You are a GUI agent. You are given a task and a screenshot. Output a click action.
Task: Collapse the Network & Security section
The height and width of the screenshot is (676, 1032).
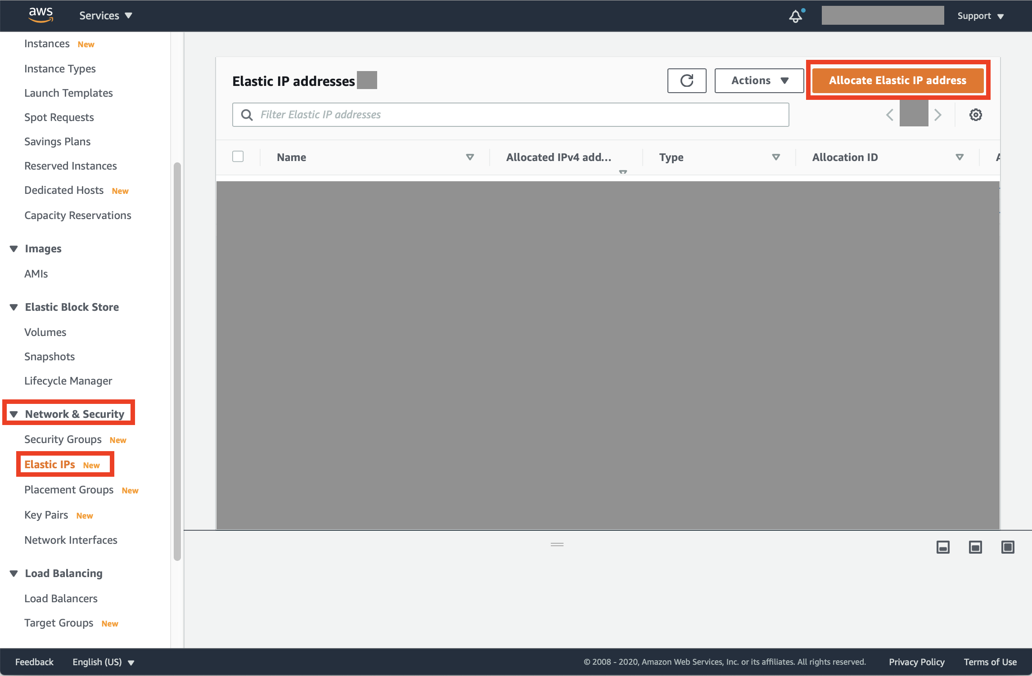click(14, 414)
